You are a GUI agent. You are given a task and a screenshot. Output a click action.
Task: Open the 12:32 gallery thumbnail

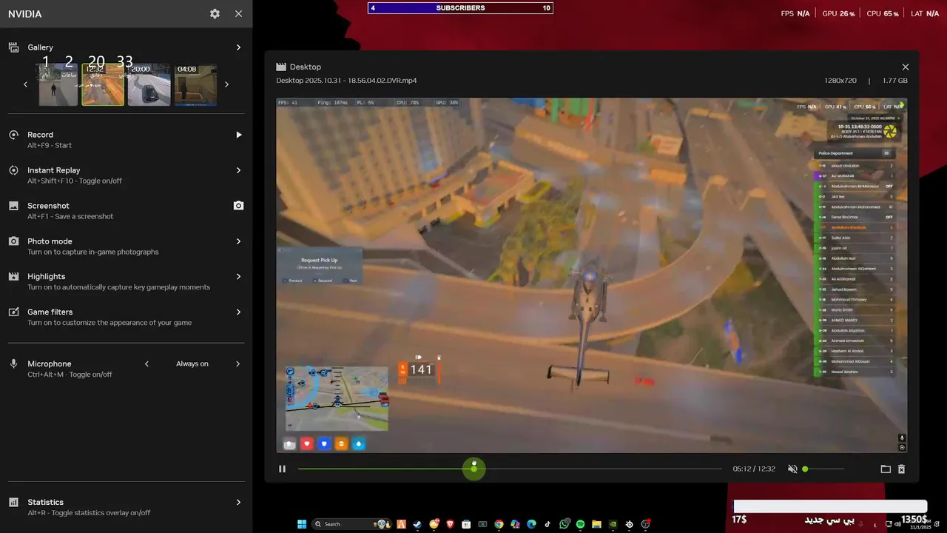point(103,84)
